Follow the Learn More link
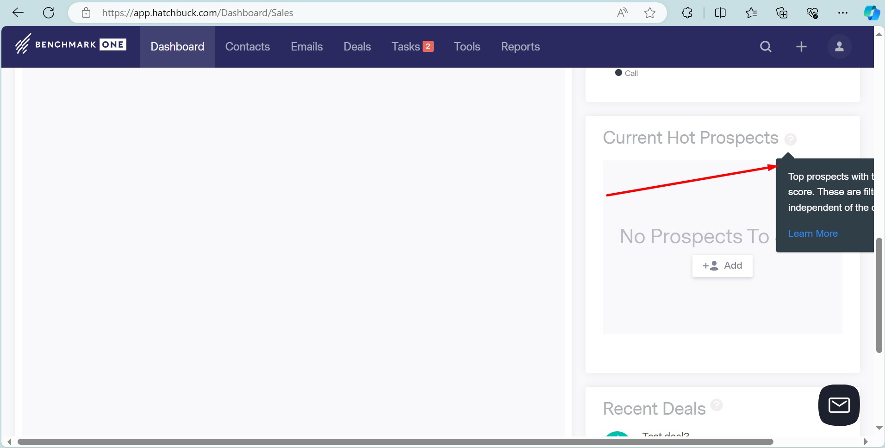The height and width of the screenshot is (448, 885). pos(813,233)
